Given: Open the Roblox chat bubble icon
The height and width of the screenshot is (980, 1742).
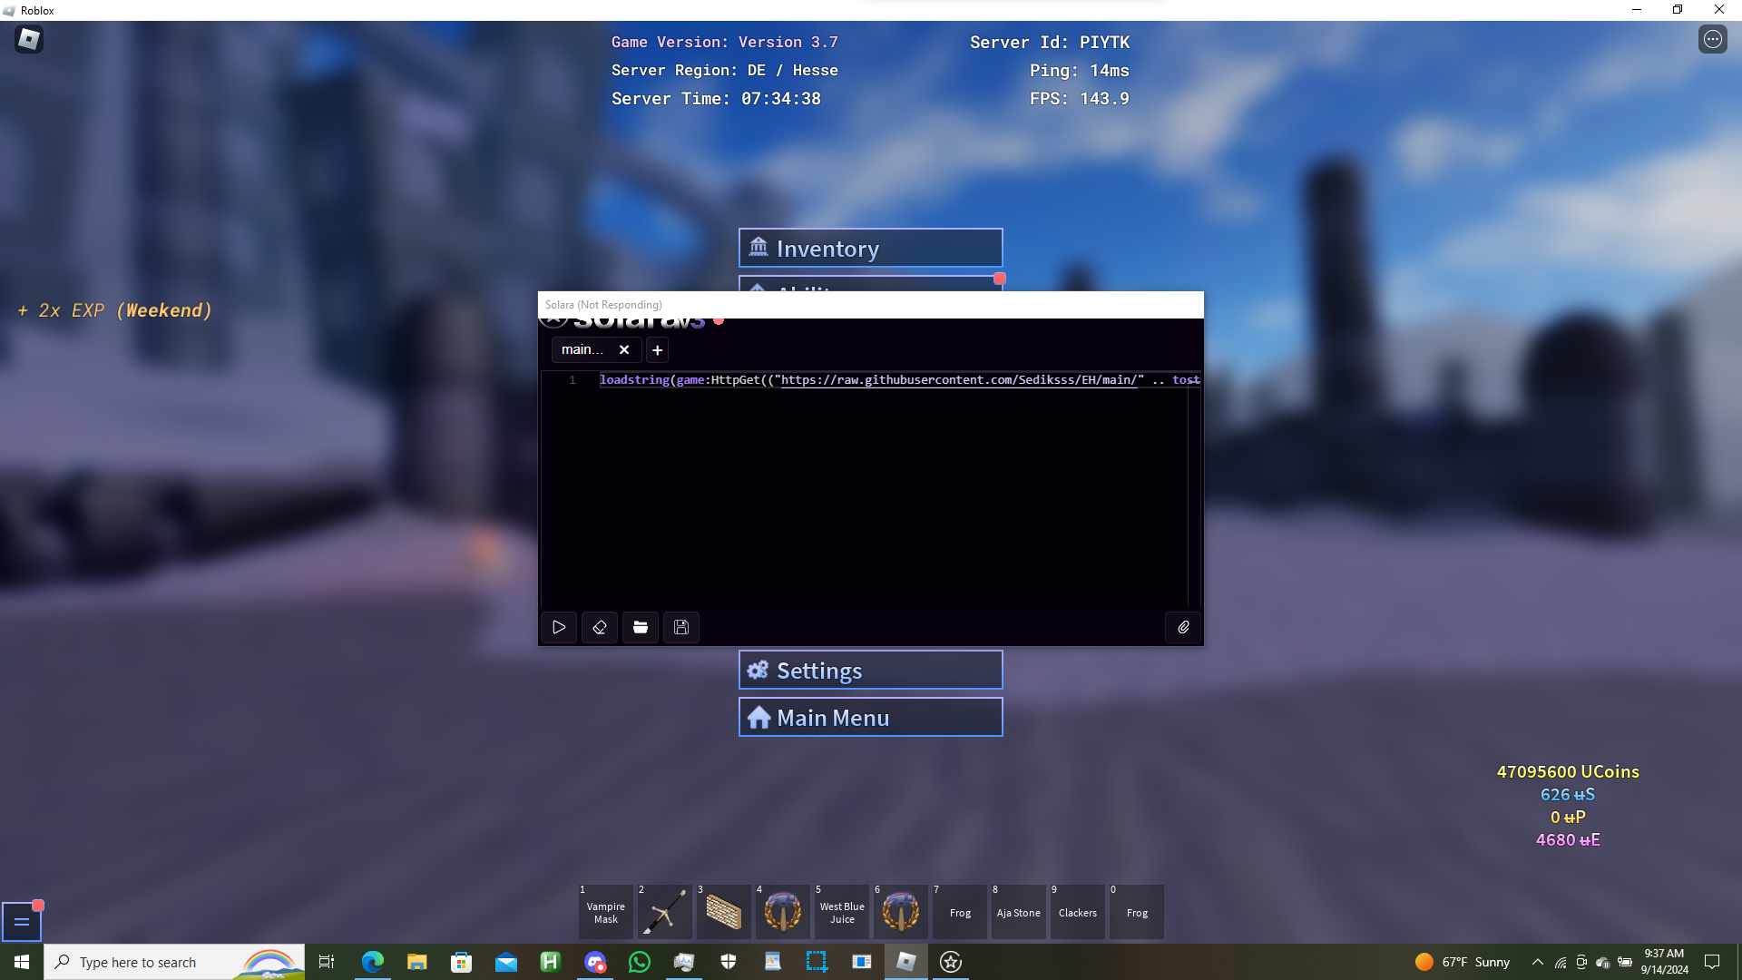Looking at the screenshot, I should (x=1712, y=39).
